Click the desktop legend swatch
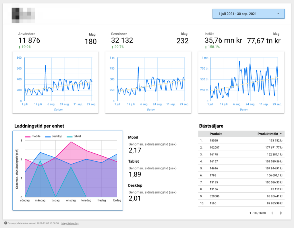This screenshot has width=294, height=228. coord(48,137)
